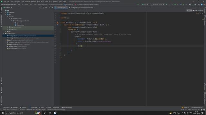Switch to the build.gradle editor tab
The height and width of the screenshot is (115, 206).
click(81, 8)
